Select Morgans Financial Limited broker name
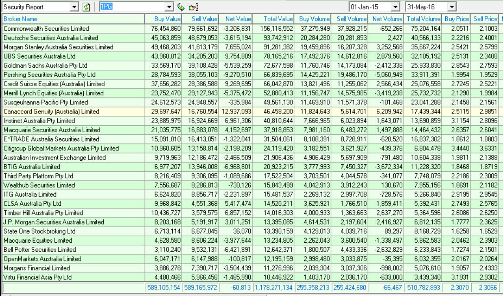The width and height of the screenshot is (503, 296). (36, 268)
